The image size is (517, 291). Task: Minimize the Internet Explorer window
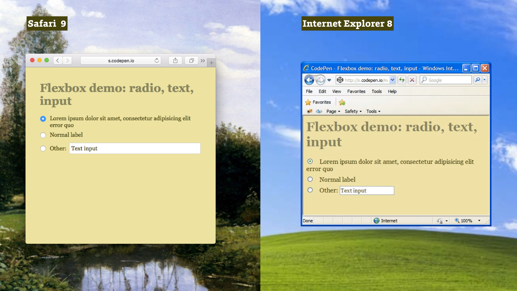tap(466, 68)
